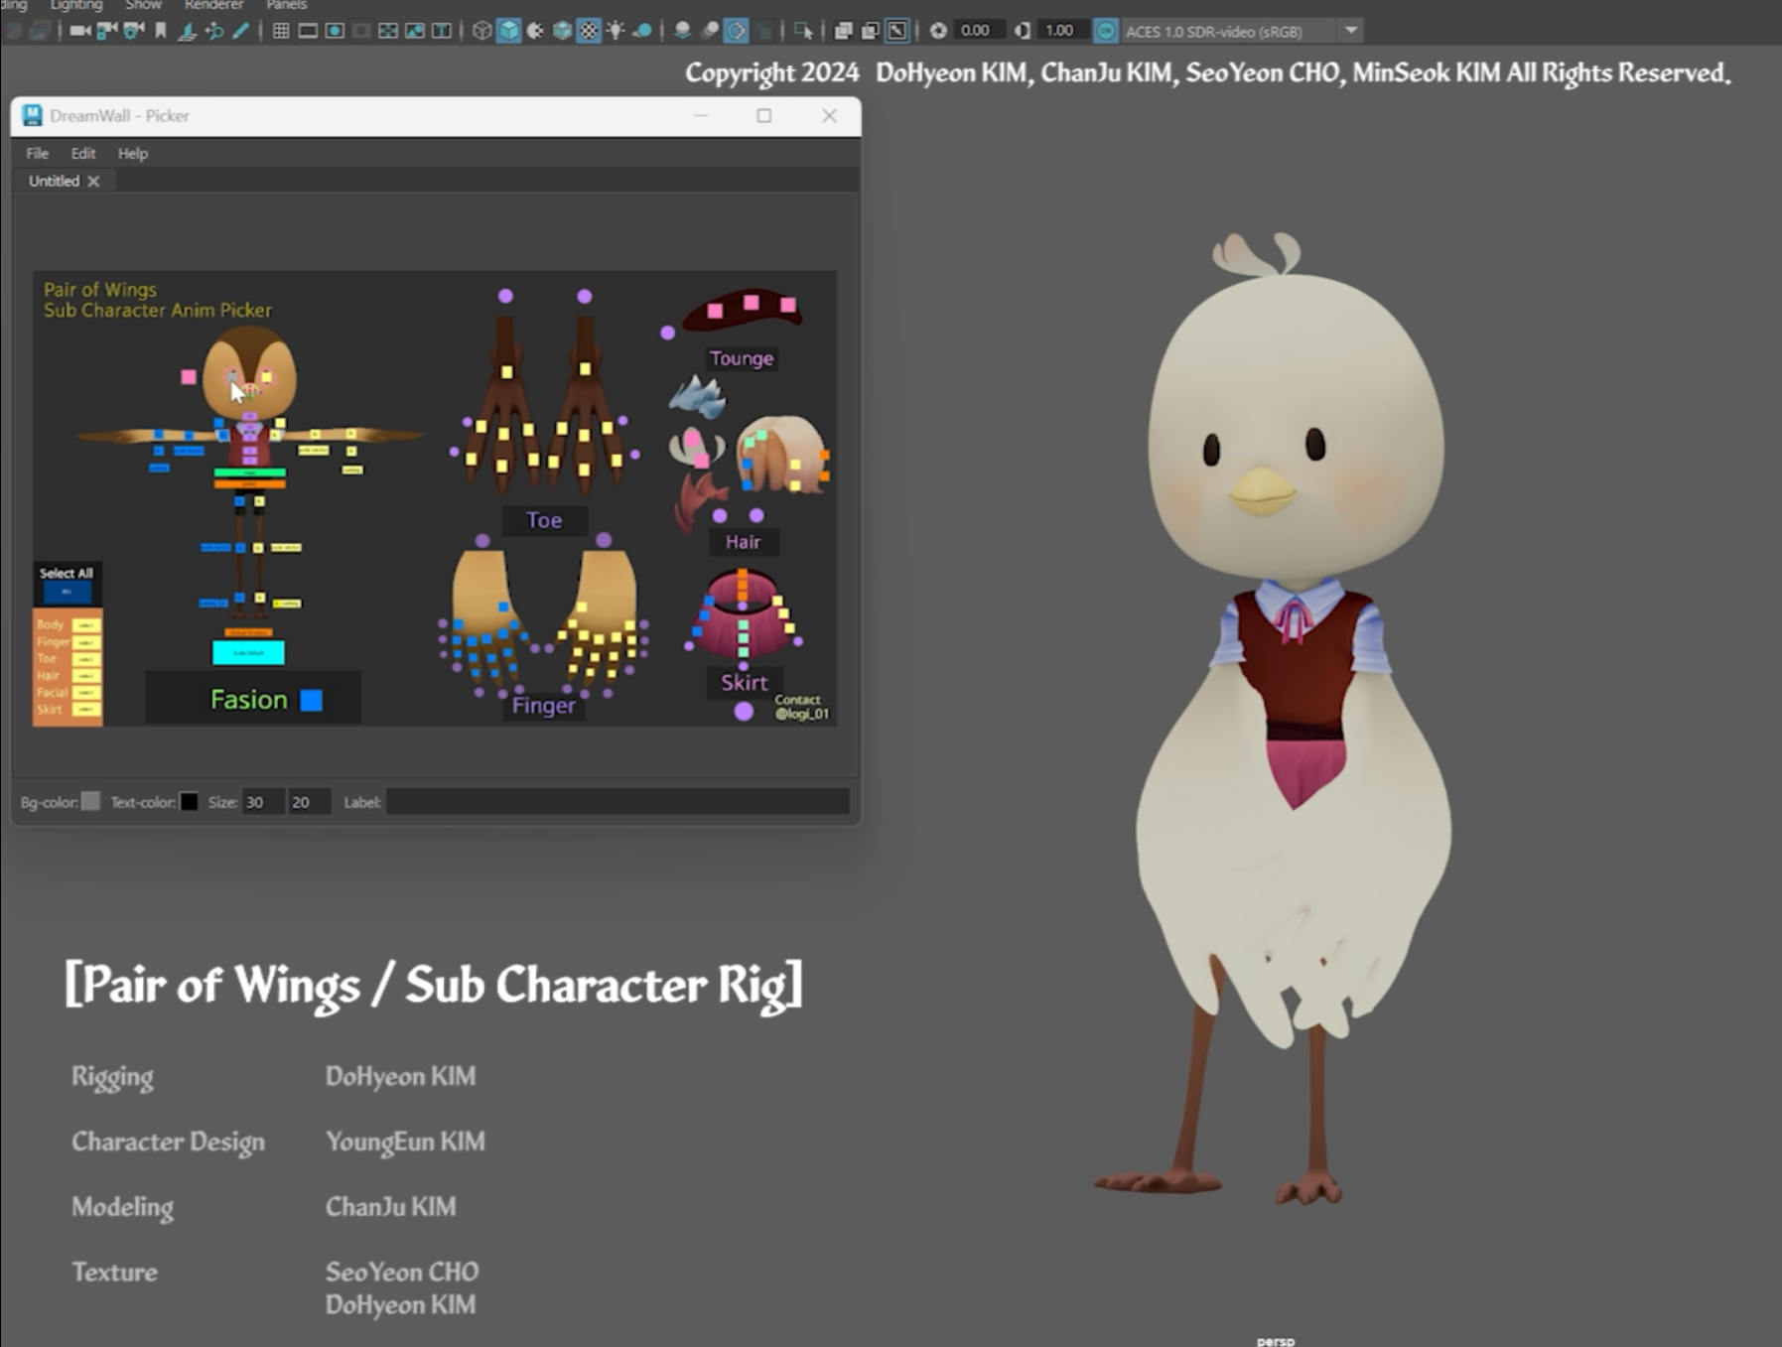The image size is (1782, 1347).
Task: Open Camera Attributes icon with gear
Action: point(133,31)
